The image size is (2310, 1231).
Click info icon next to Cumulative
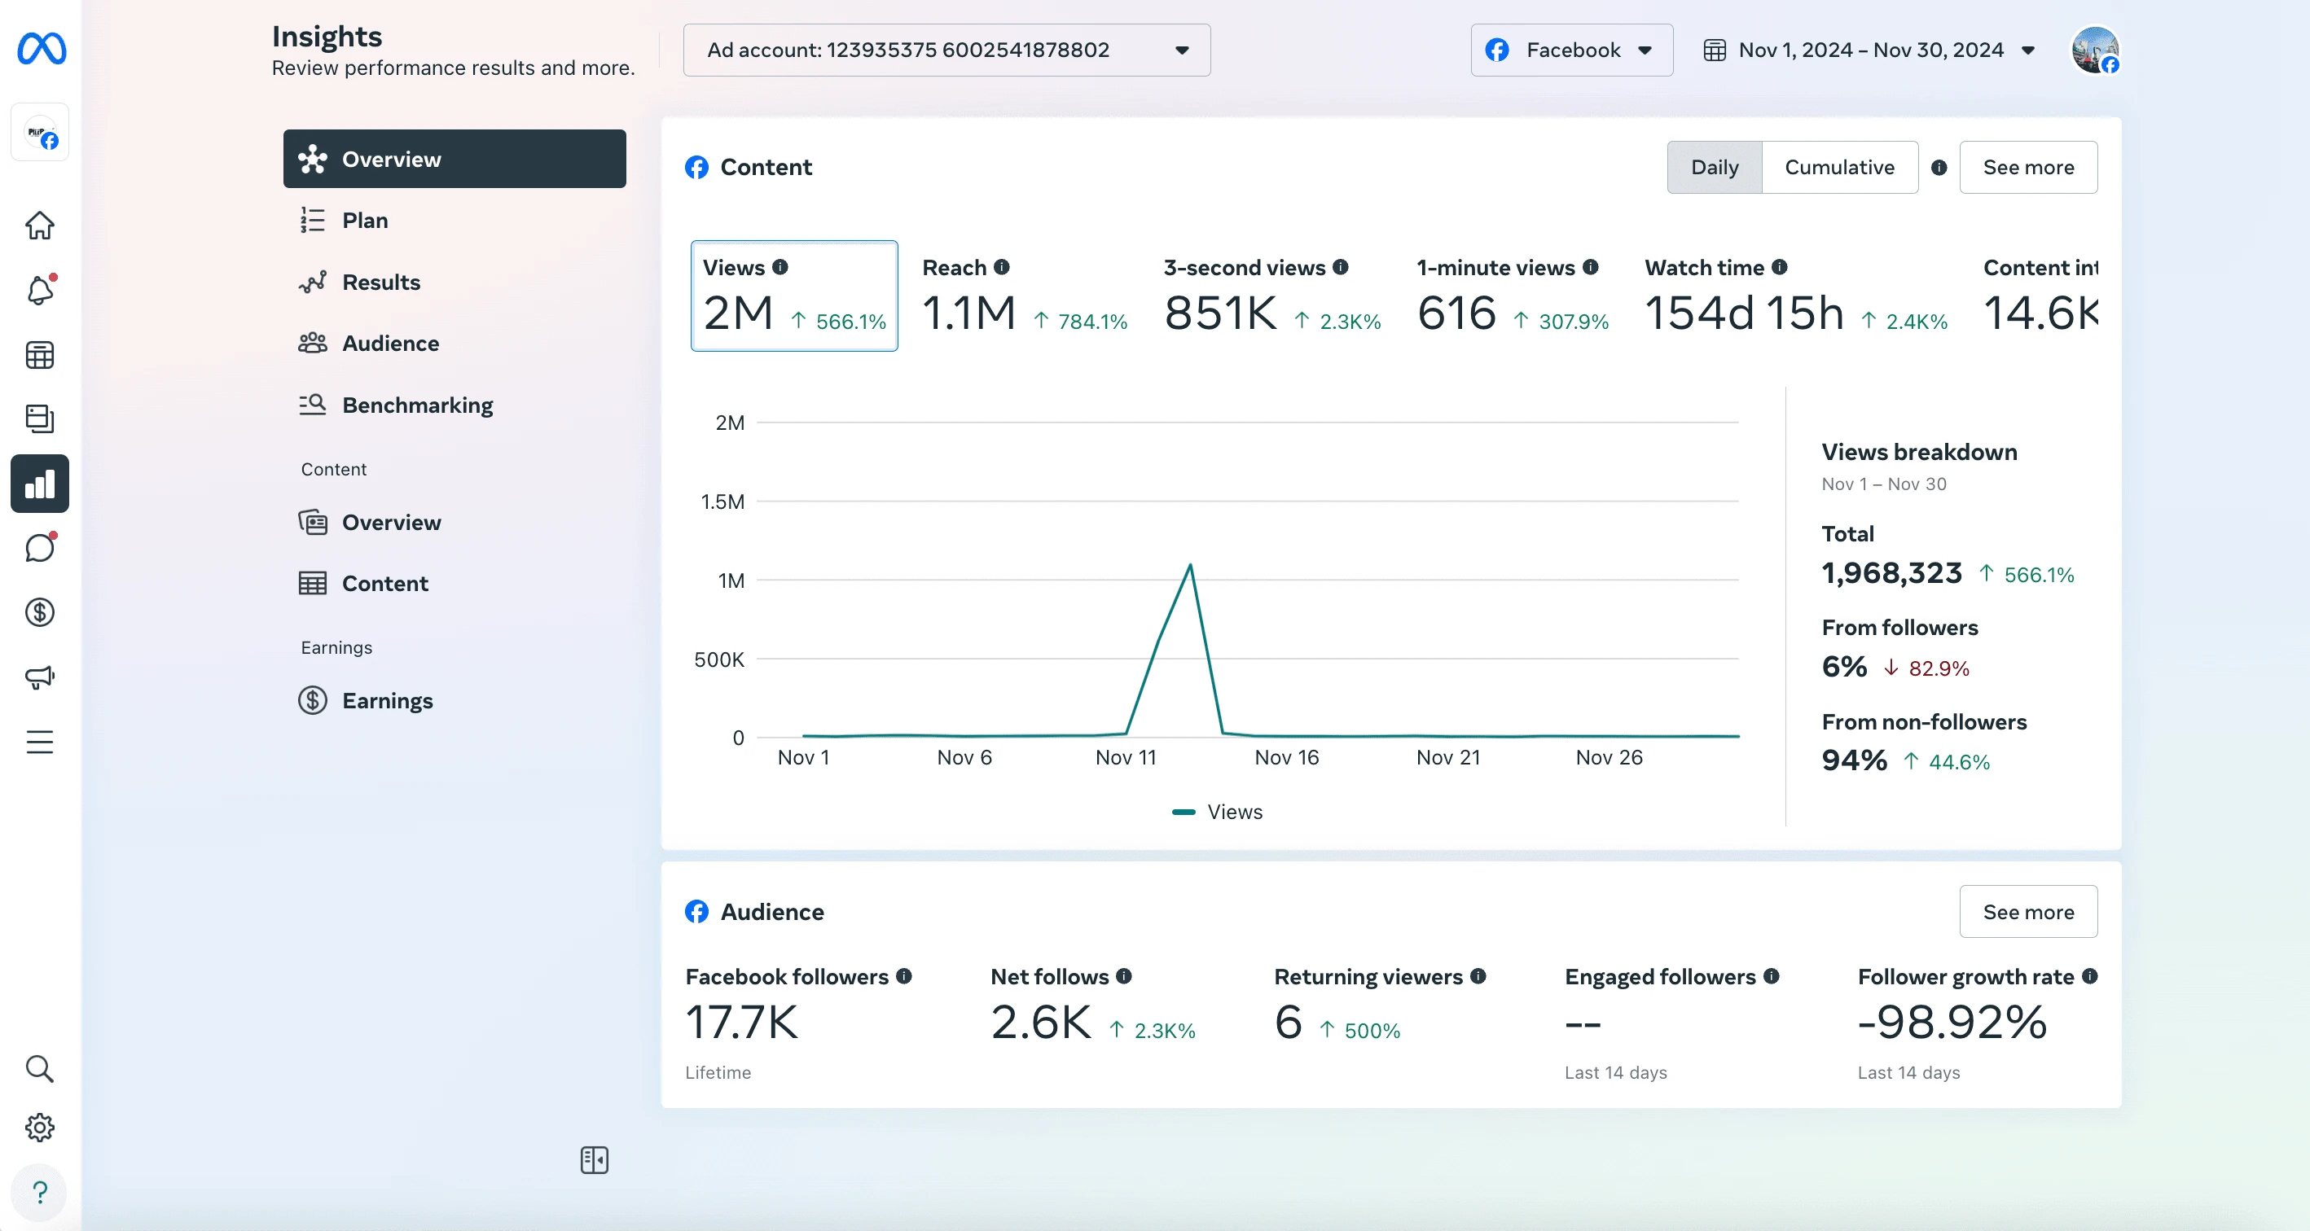pos(1939,168)
